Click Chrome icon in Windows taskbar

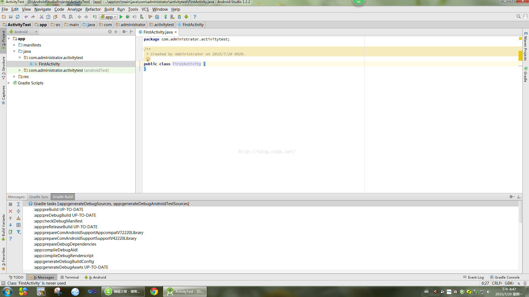154,291
